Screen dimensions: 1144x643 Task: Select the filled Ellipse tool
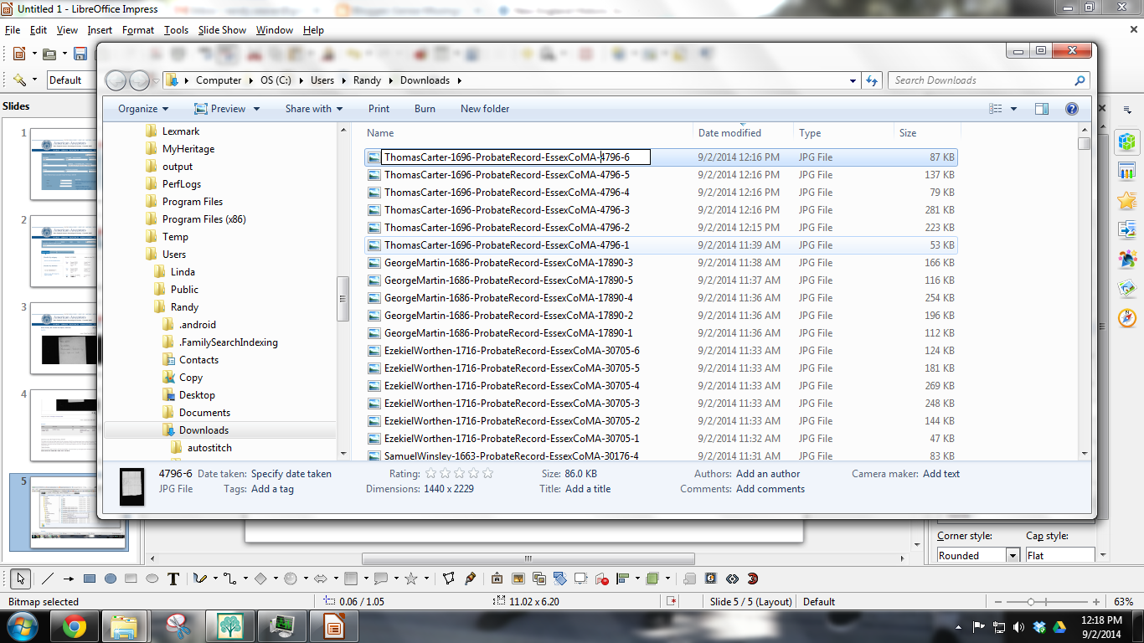(x=111, y=578)
